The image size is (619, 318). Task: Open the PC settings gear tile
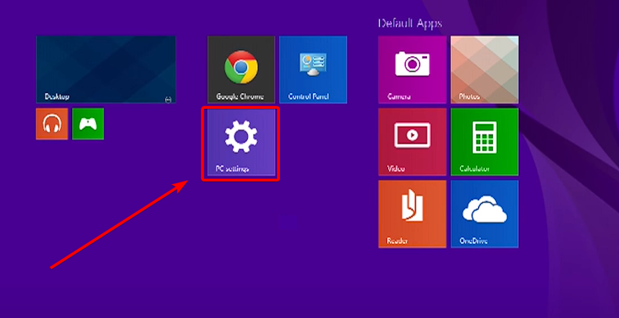(x=241, y=142)
